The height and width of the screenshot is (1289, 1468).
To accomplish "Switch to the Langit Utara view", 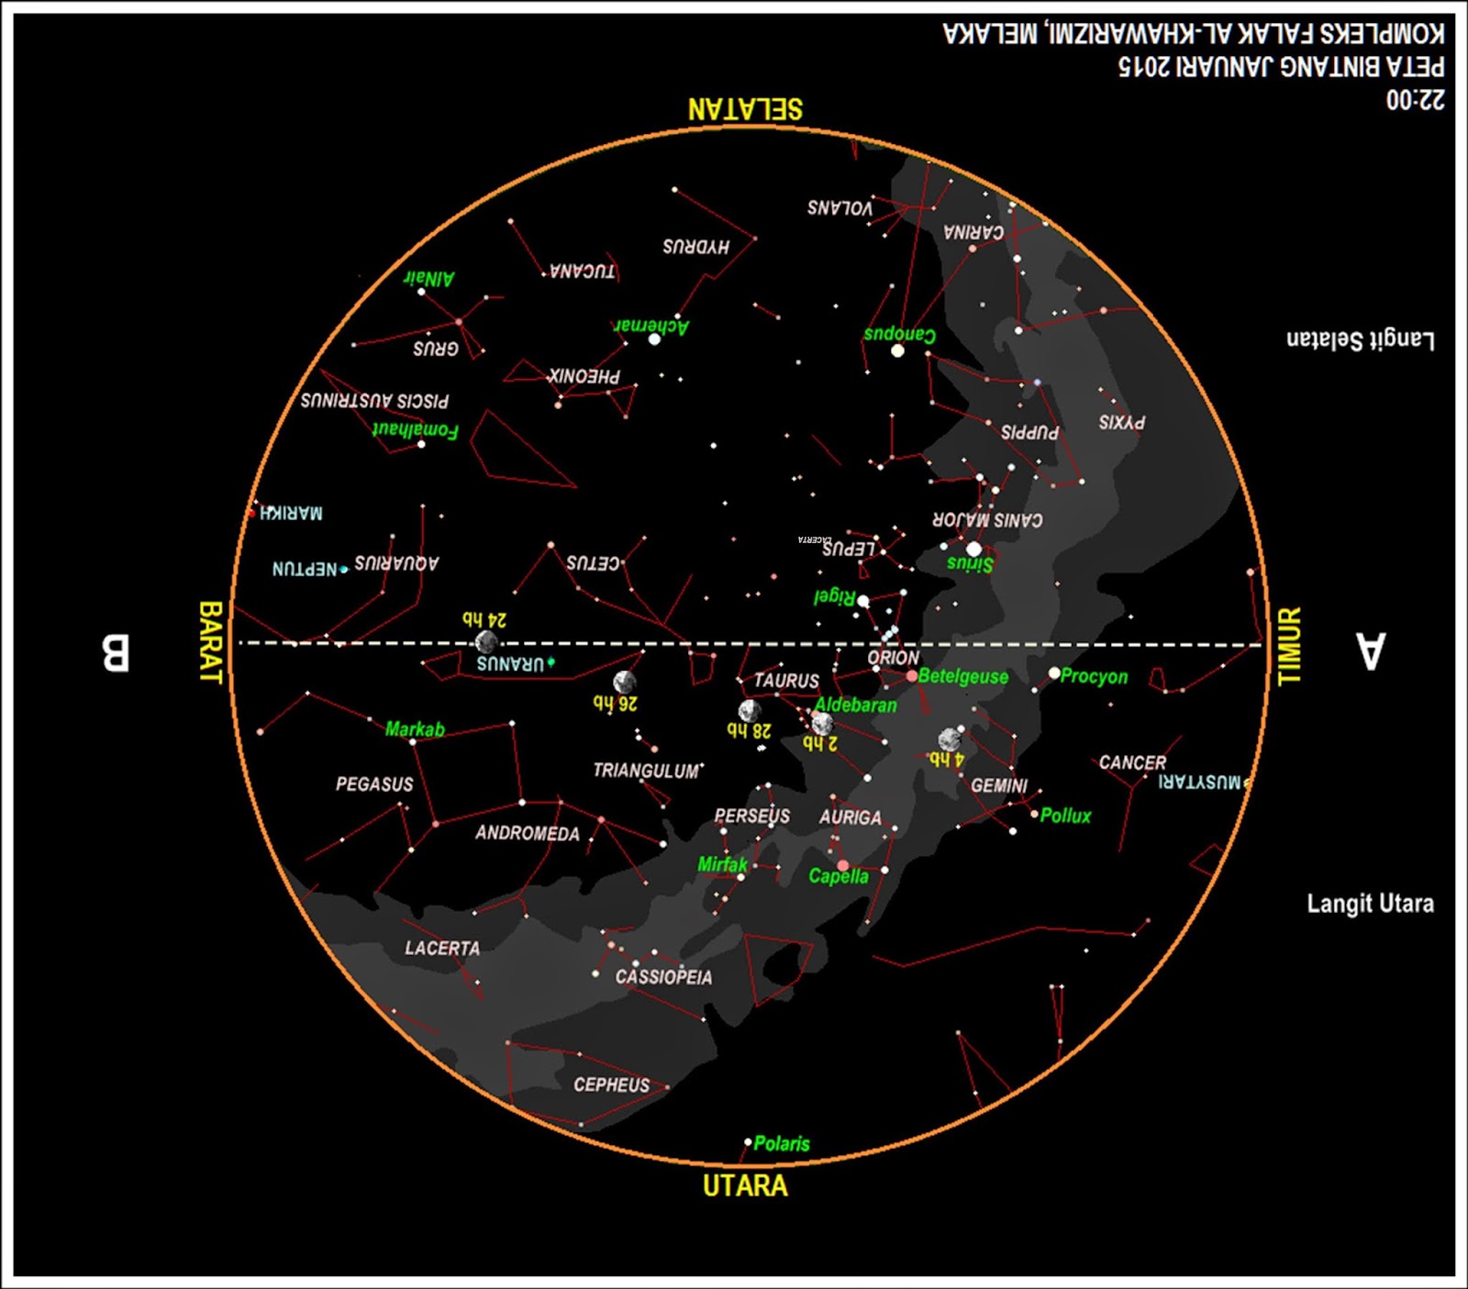I will pos(1371,904).
